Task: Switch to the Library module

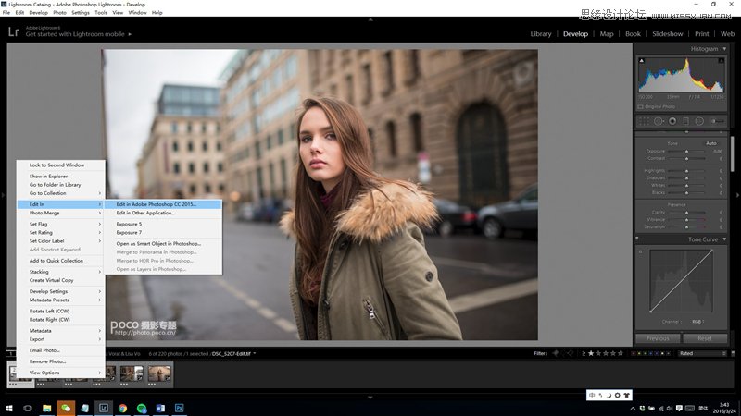Action: 540,34
